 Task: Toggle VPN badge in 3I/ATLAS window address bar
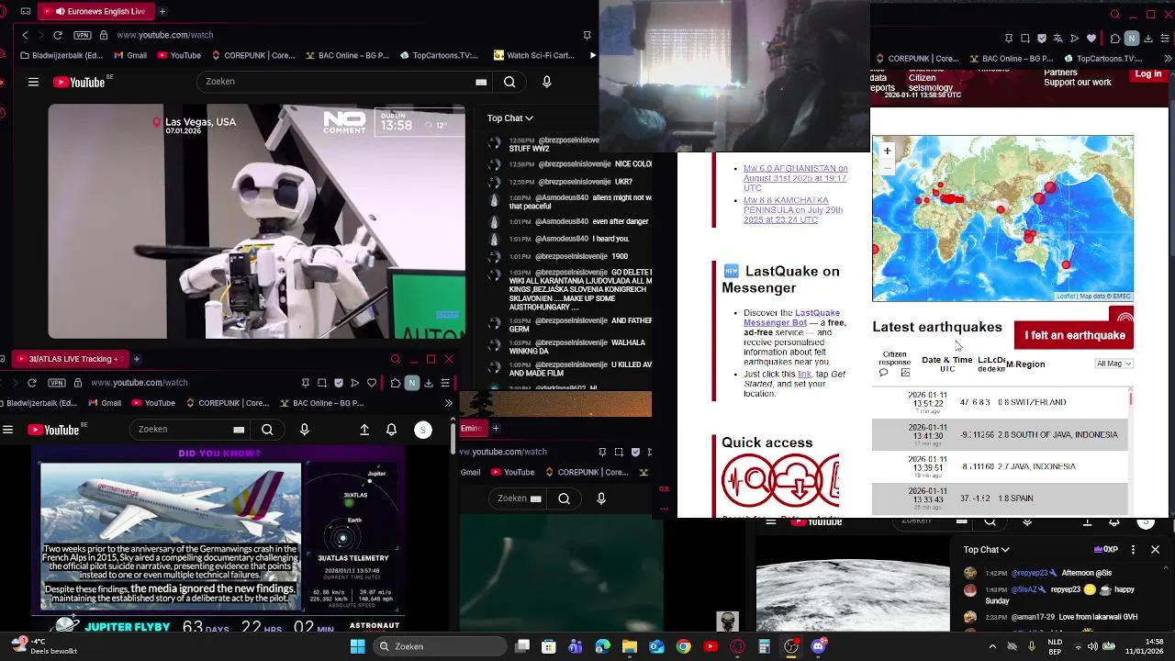coord(58,383)
